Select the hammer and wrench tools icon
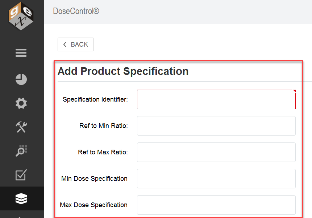 pyautogui.click(x=21, y=127)
